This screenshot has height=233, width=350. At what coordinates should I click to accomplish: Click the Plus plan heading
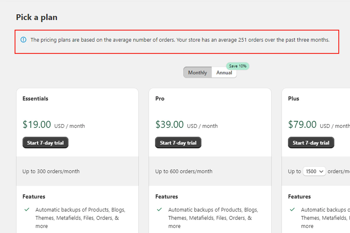pos(293,98)
